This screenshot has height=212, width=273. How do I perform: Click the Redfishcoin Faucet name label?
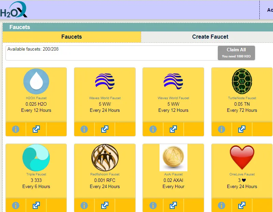click(x=105, y=174)
